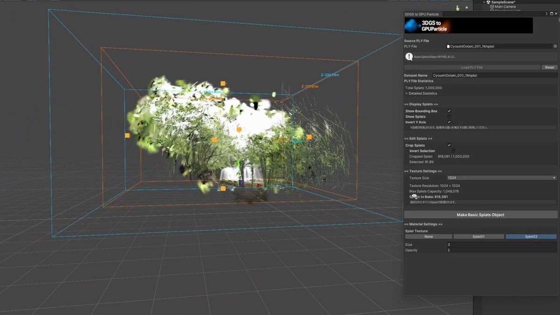
Task: Click the lock icon above the panel
Action: coord(466,7)
